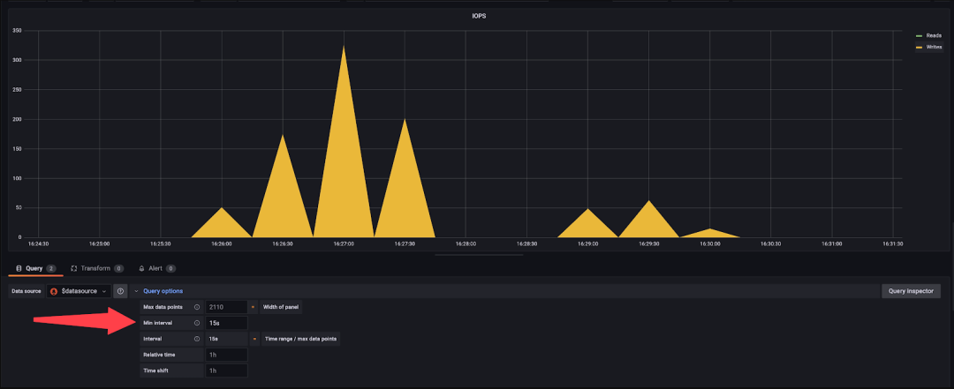Open the Query inspector
The height and width of the screenshot is (389, 954).
911,291
